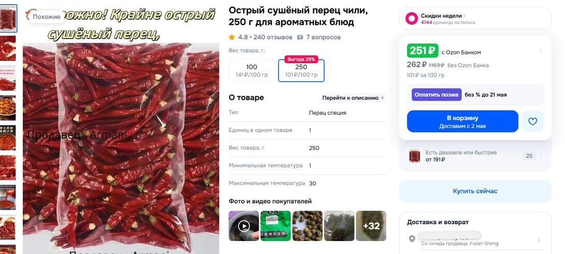Add product to favorites with heart icon
This screenshot has height=254, width=565.
(532, 121)
